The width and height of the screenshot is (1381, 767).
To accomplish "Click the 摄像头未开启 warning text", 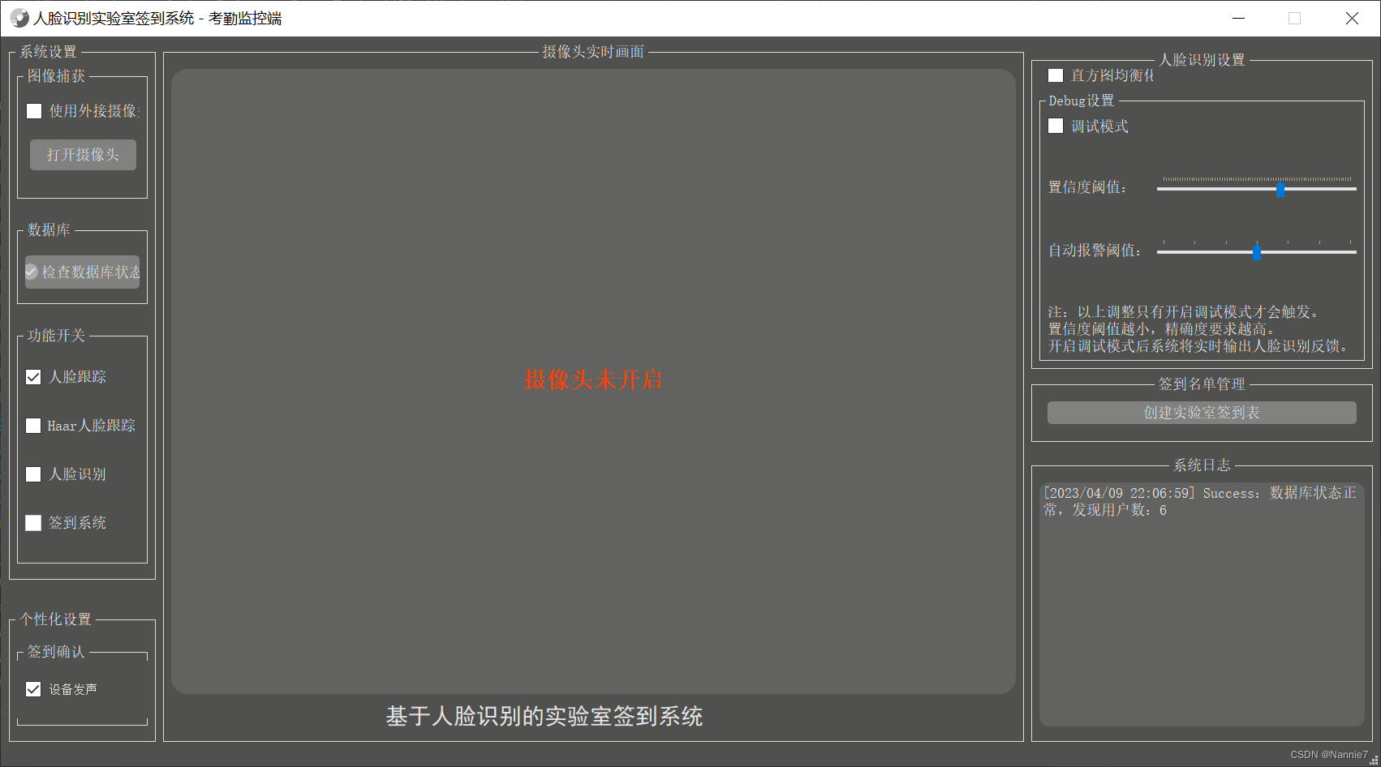I will pyautogui.click(x=593, y=379).
